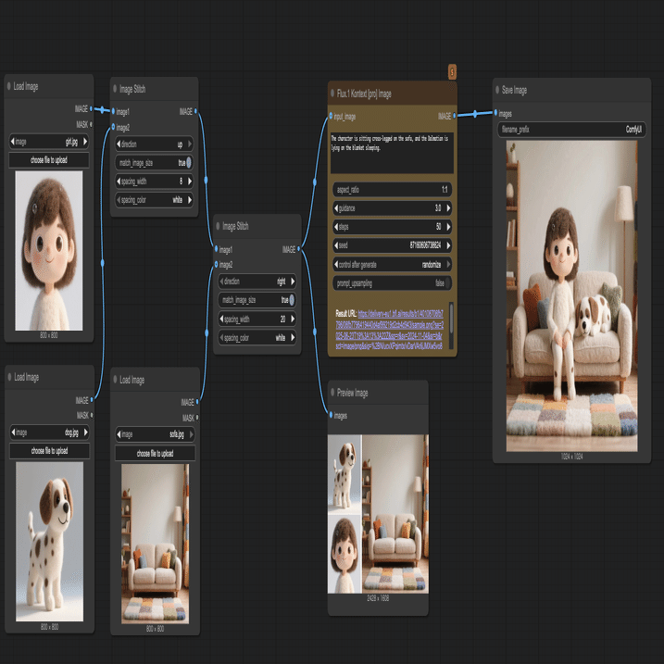Screen dimensions: 664x664
Task: Click the orange API badge above the Flux node
Action: click(452, 72)
